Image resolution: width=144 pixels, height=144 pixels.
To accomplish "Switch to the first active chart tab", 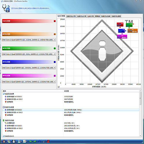I will 61,16.
